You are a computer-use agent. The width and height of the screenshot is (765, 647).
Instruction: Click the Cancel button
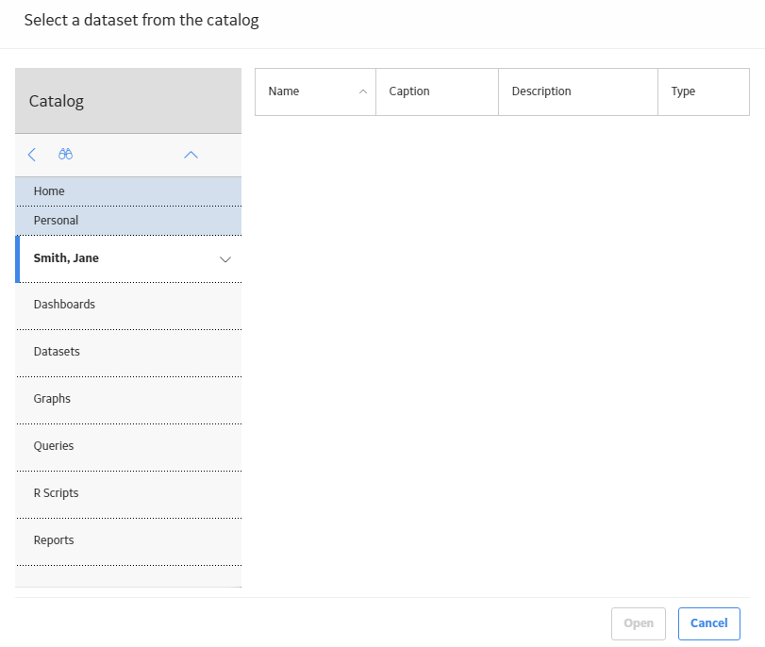pyautogui.click(x=709, y=623)
